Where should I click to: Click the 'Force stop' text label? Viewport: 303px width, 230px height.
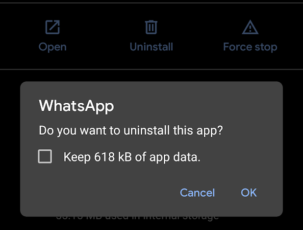pyautogui.click(x=250, y=47)
